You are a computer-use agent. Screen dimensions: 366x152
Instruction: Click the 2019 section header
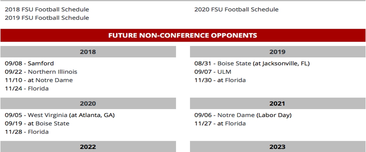click(278, 52)
